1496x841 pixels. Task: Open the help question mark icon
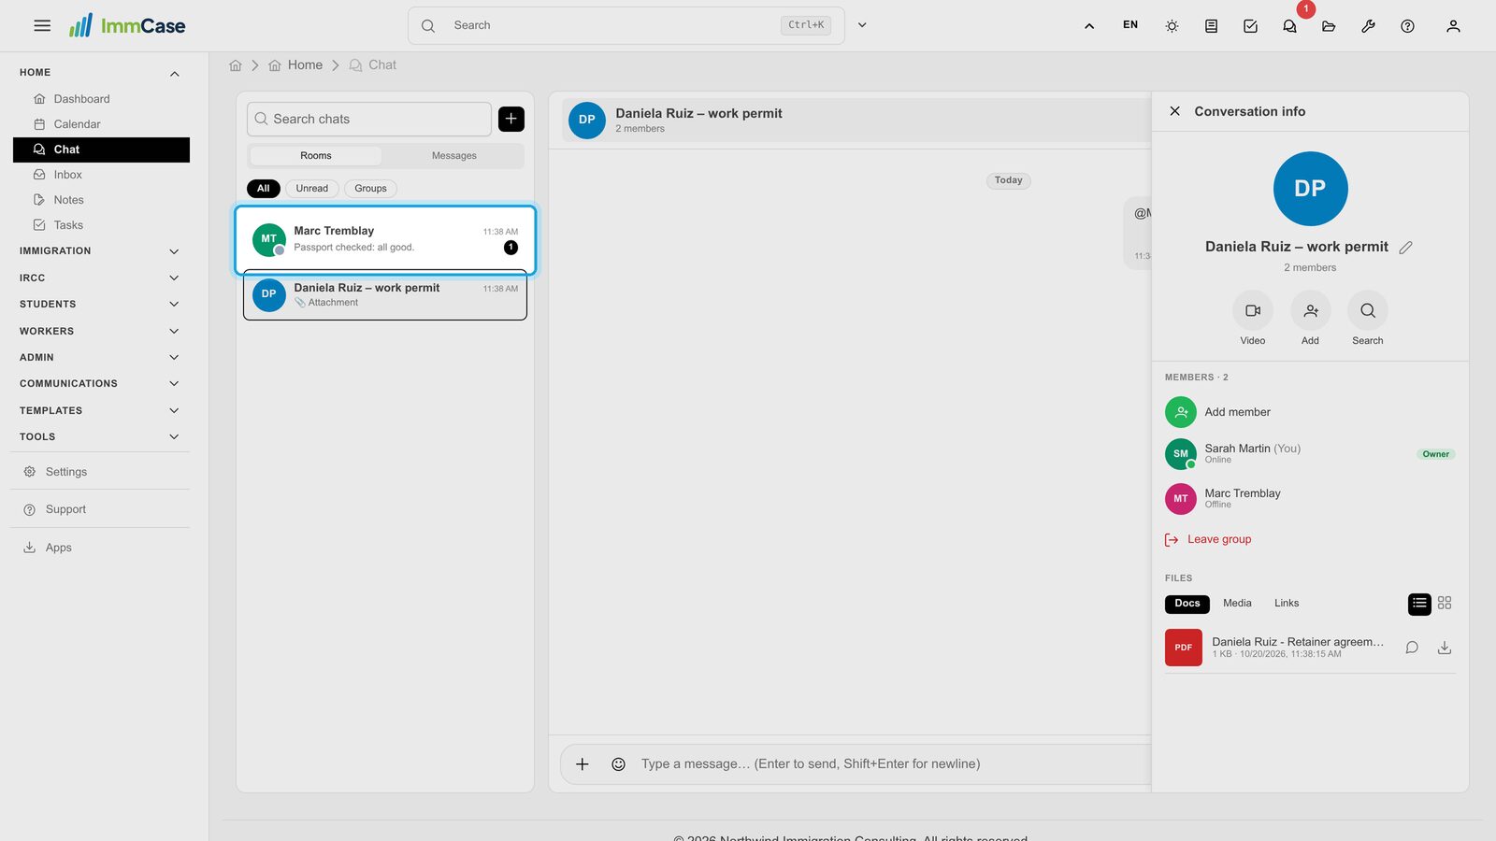[1407, 26]
